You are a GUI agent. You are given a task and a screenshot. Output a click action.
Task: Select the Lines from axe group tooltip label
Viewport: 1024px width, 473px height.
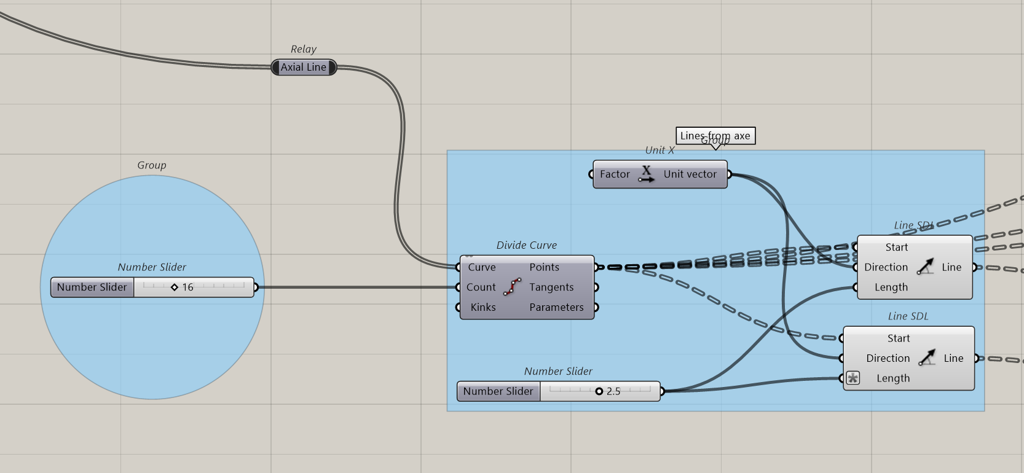(715, 136)
